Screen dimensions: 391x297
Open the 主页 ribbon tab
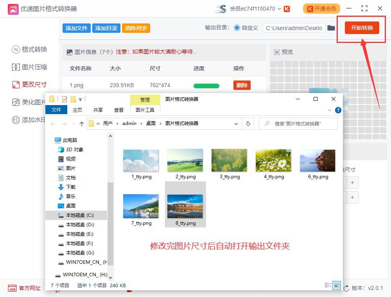[x=77, y=110]
